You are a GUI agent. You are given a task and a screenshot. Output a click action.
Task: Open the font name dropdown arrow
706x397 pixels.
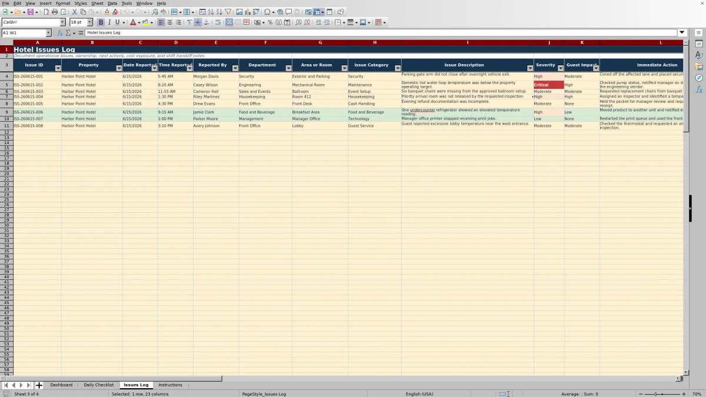62,22
